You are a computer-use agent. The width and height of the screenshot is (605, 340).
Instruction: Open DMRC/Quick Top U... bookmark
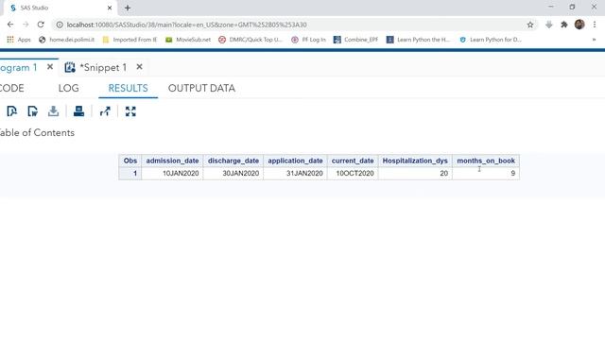pos(251,40)
